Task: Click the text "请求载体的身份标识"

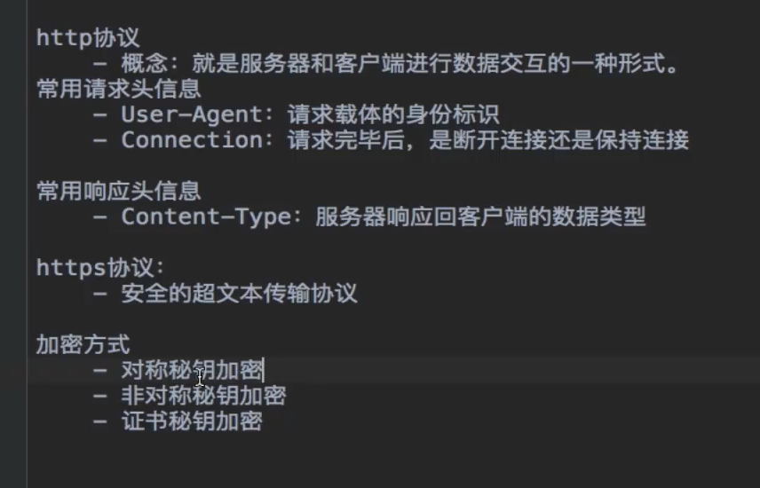Action: pyautogui.click(x=393, y=114)
